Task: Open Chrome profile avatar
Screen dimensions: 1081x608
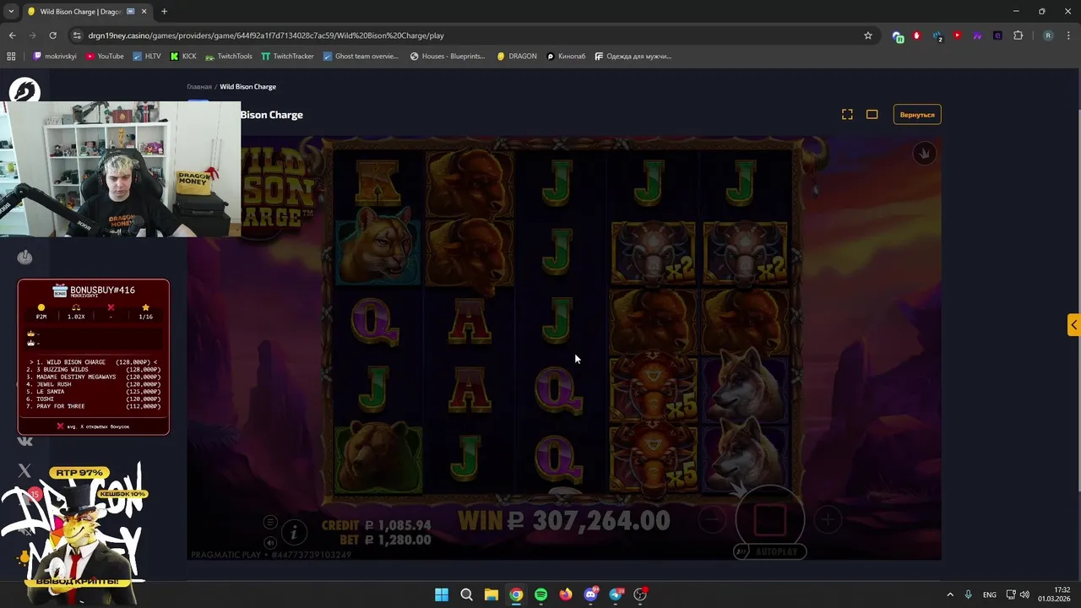Action: tap(1048, 35)
